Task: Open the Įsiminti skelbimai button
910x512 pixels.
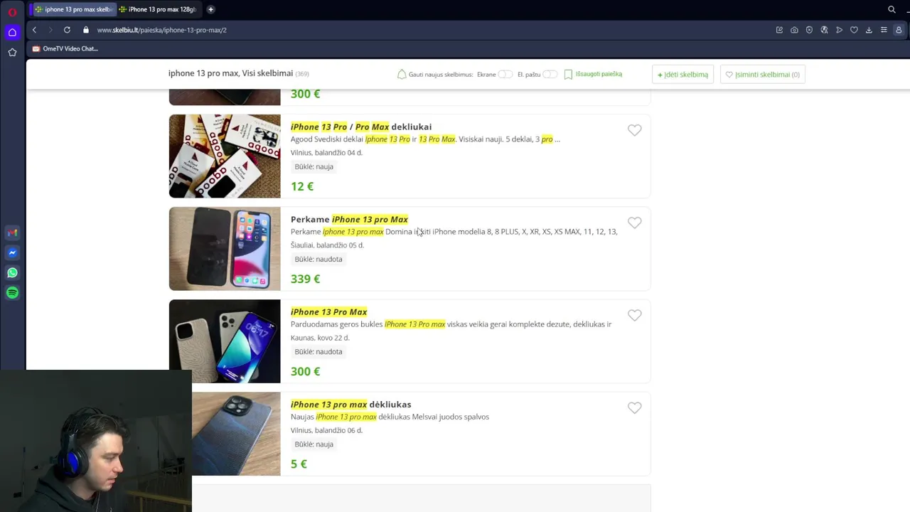Action: tap(762, 74)
